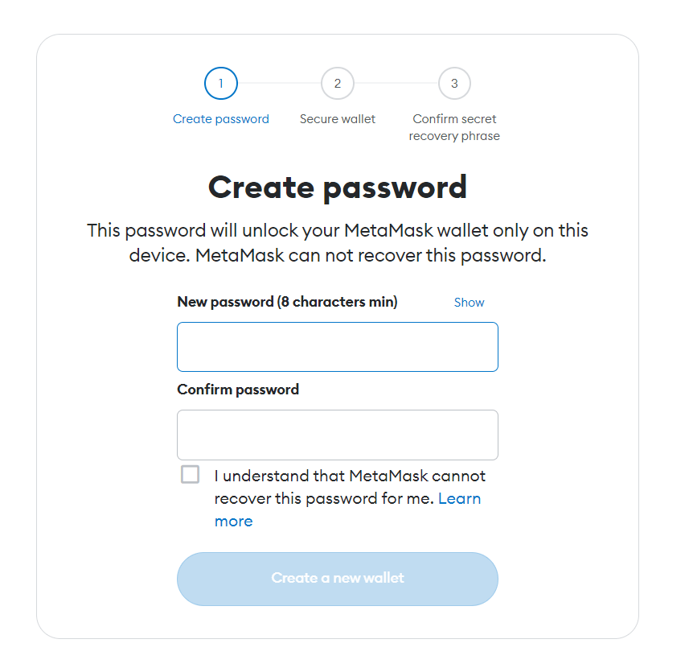Check the 'I understand' password checkbox
Viewport: 689px width, 664px height.
point(191,474)
